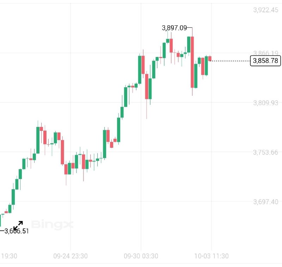Click the 3,697.40 price axis label
The image size is (282, 267).
(265, 202)
